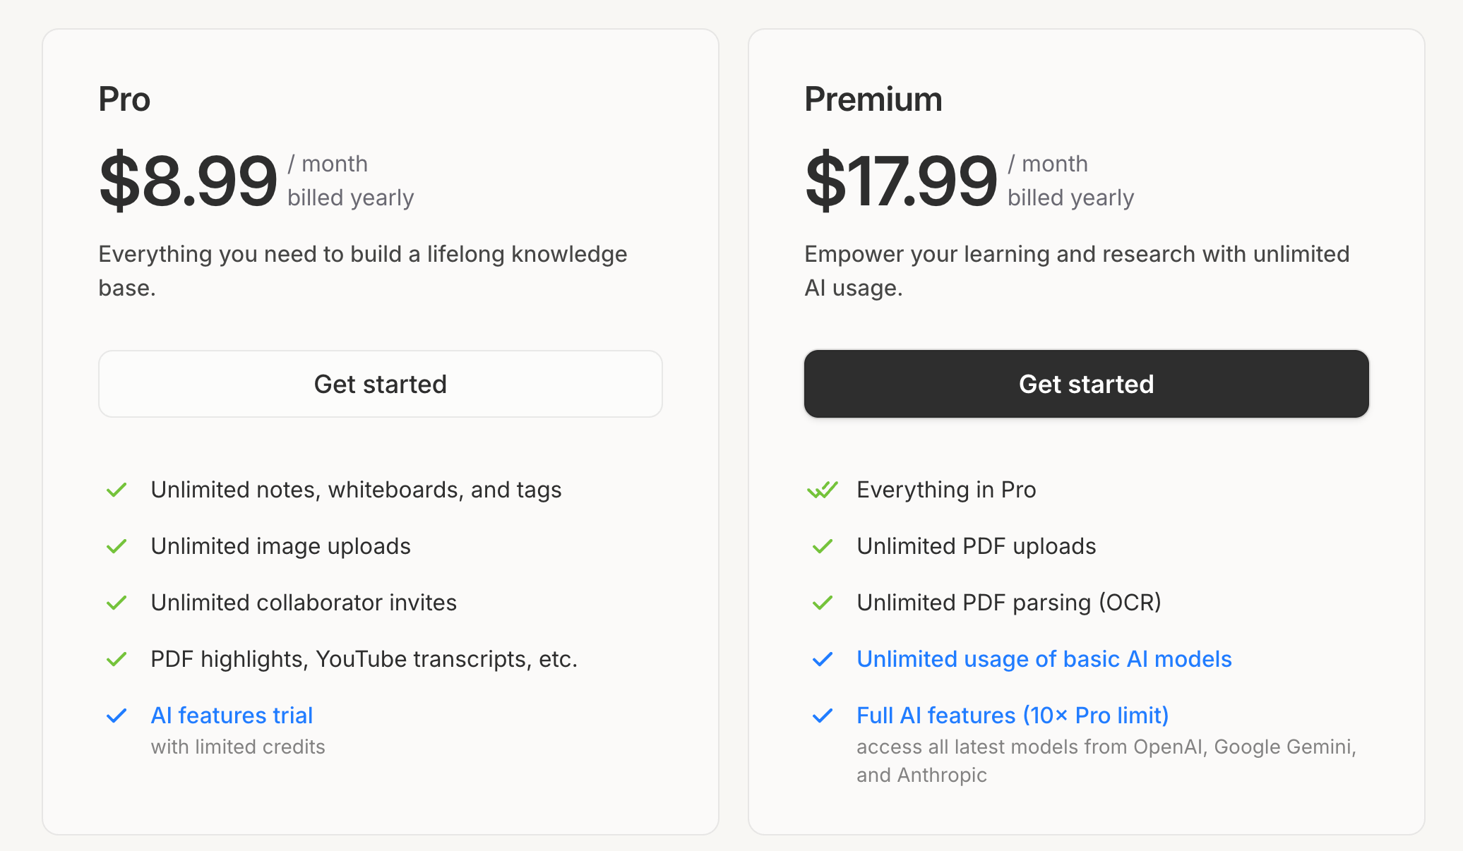Click the Pro plan Get started button
The image size is (1463, 851).
381,384
